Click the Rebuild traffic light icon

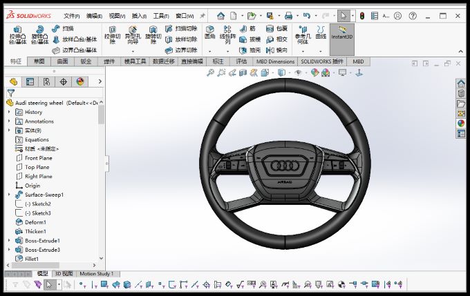tap(362, 16)
